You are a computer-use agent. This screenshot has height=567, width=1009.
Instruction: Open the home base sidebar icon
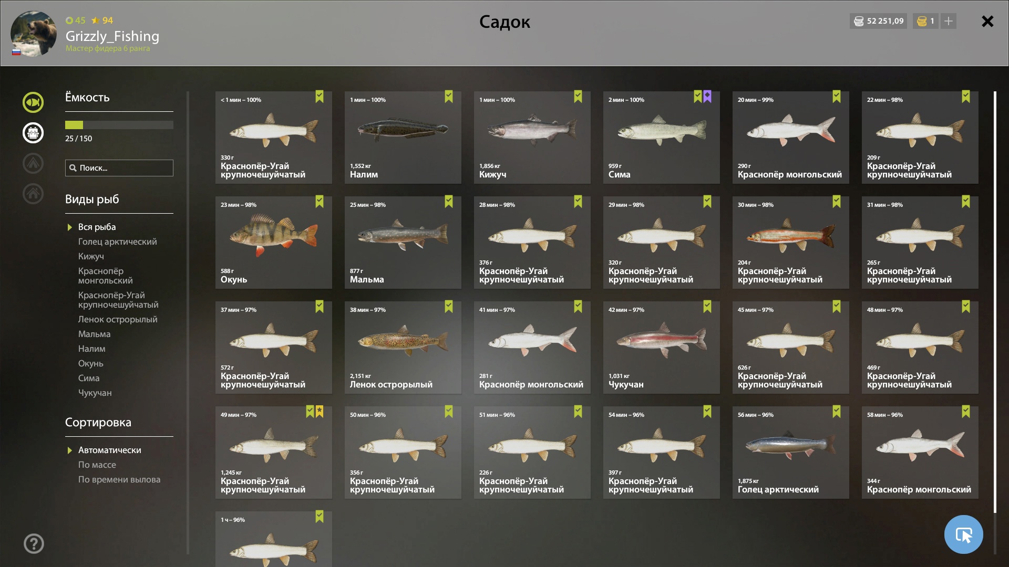[33, 194]
